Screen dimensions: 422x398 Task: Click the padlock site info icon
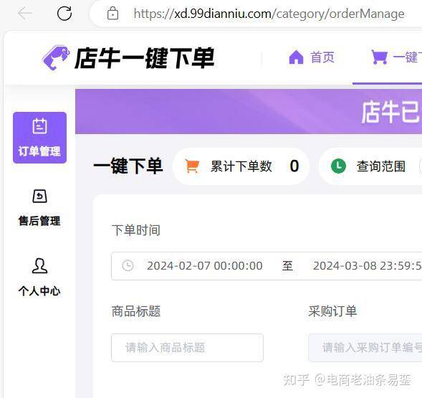pyautogui.click(x=112, y=13)
